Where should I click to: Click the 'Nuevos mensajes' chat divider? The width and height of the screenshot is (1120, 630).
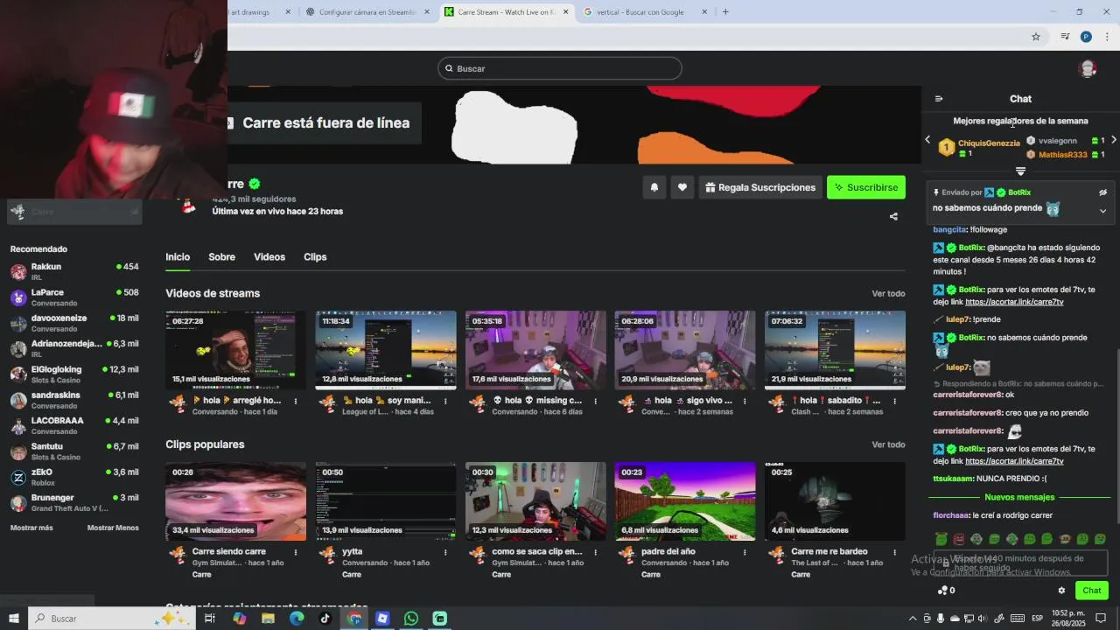coord(1019,497)
